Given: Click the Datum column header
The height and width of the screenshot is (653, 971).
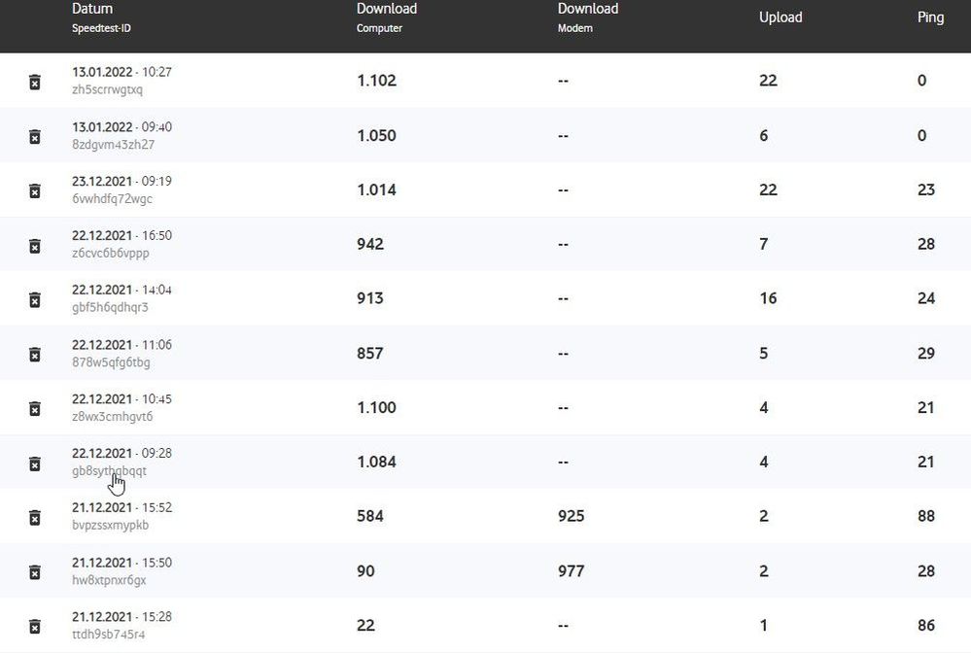Looking at the screenshot, I should tap(92, 10).
